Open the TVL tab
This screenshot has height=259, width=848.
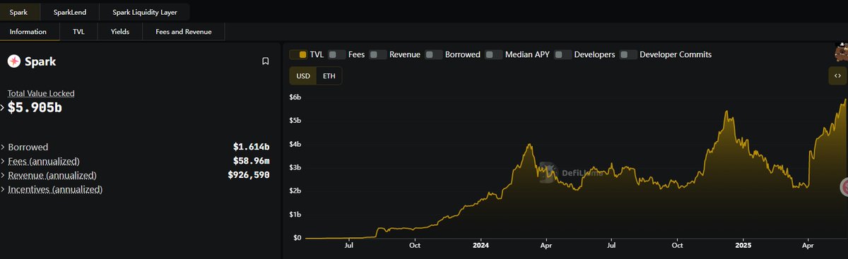[x=78, y=32]
